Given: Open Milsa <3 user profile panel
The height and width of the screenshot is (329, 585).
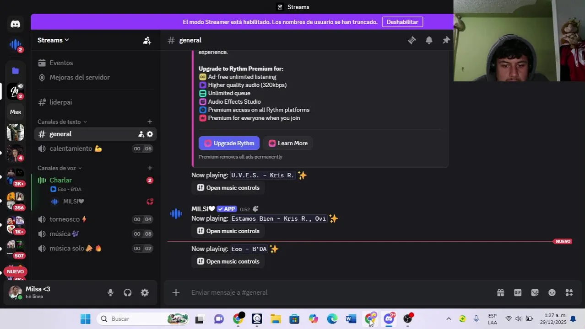Looking at the screenshot, I should [53, 292].
